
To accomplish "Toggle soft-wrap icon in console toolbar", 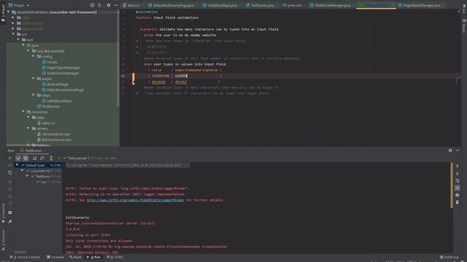I will click(x=458, y=180).
